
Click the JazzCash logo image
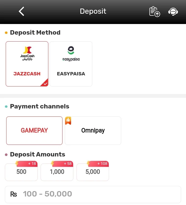point(27,53)
